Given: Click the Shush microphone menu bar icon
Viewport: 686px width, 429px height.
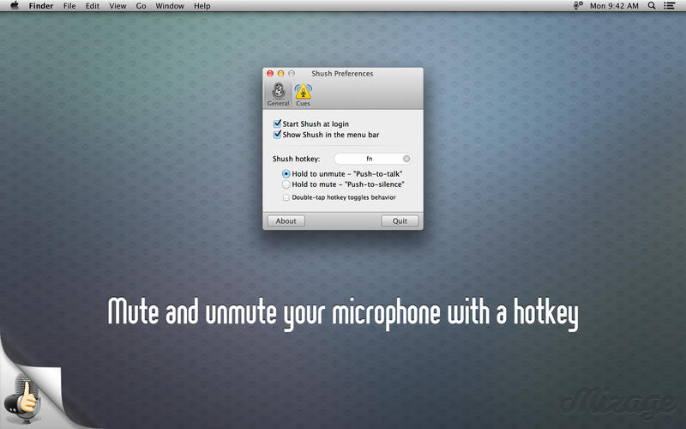Looking at the screenshot, I should 578,6.
